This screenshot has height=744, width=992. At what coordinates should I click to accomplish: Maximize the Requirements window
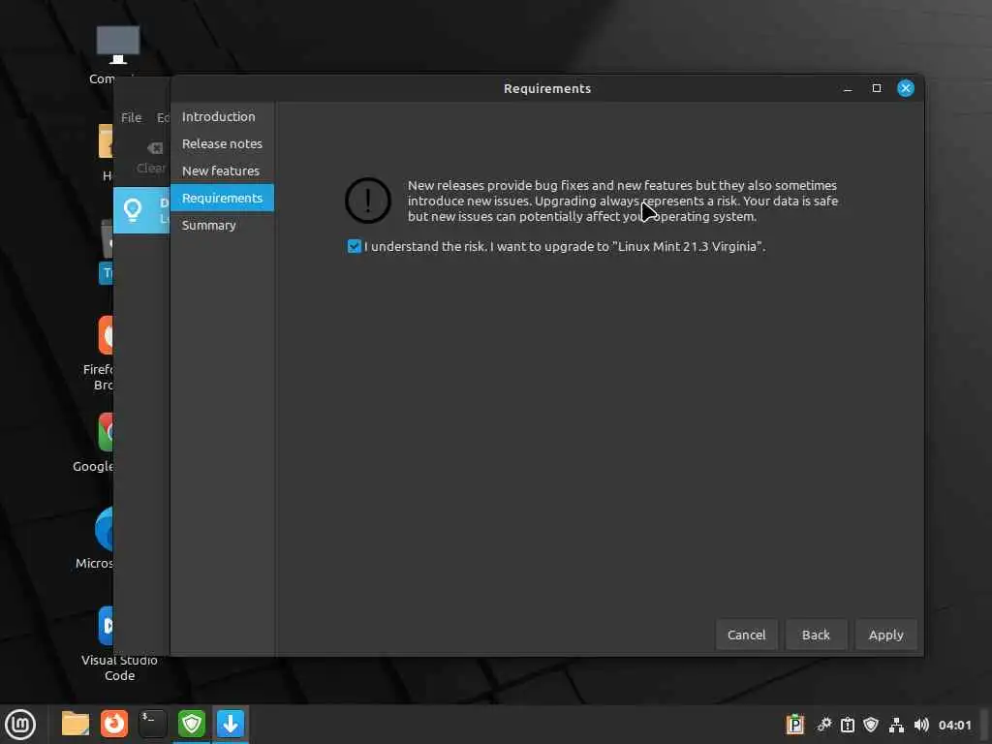click(x=876, y=88)
